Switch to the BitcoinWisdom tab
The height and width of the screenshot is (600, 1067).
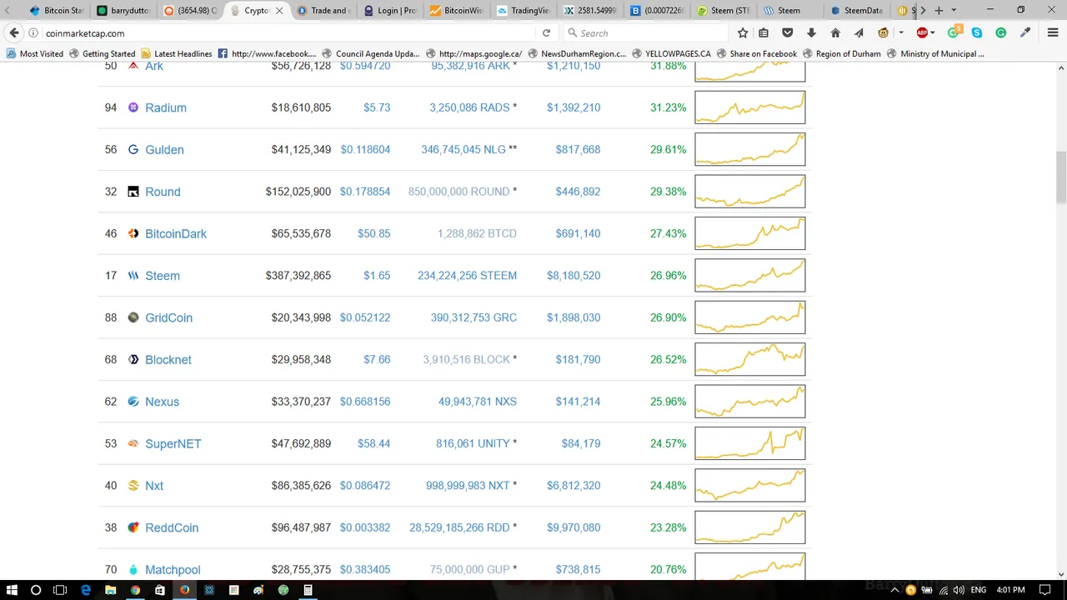458,11
